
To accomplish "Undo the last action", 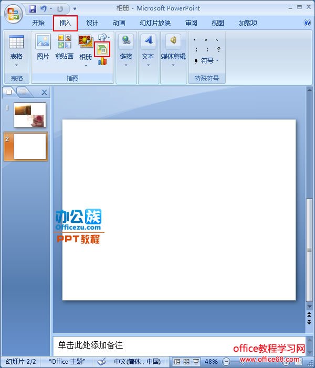I will pos(44,9).
